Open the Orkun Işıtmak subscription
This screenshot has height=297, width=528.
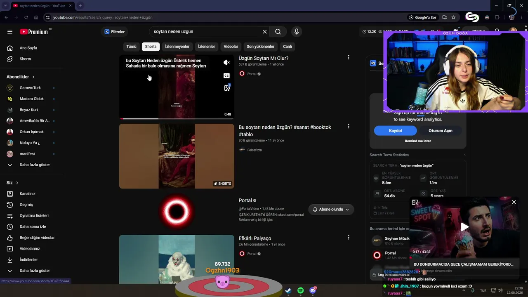[x=32, y=132]
